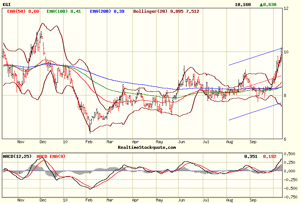Viewport: 301px width, 203px height.
Task: Click the RealtimeStockquote.com watermark text
Action: [x=147, y=147]
